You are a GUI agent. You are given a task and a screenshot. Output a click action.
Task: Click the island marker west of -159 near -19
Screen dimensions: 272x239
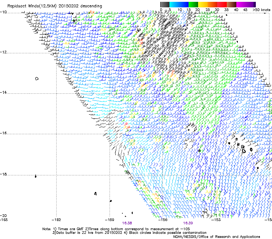coord(96,193)
